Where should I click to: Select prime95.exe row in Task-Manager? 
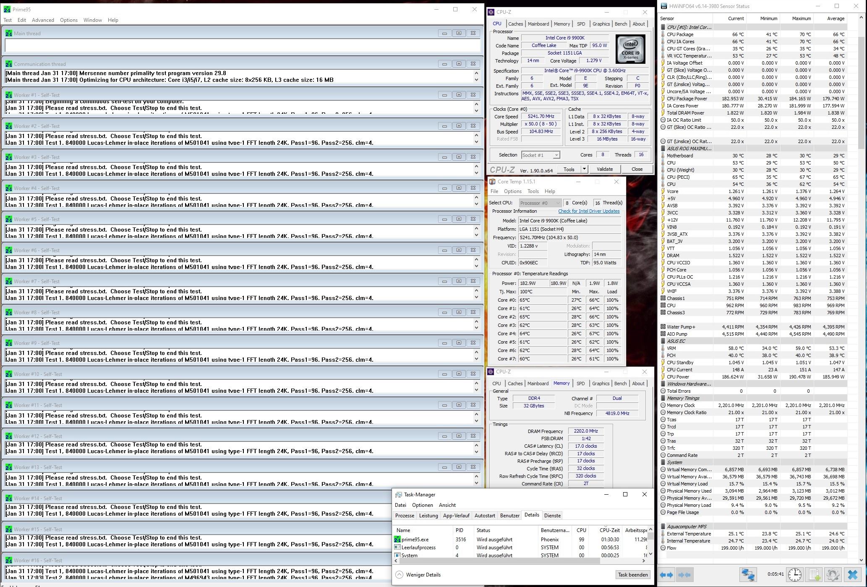(x=520, y=540)
